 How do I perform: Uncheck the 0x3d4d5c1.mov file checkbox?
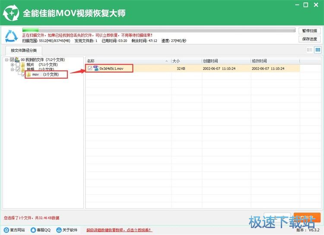(90, 68)
